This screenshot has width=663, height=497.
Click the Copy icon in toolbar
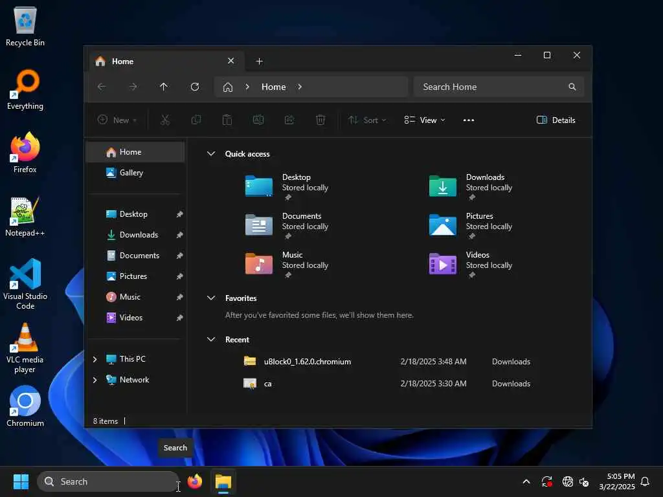(196, 120)
